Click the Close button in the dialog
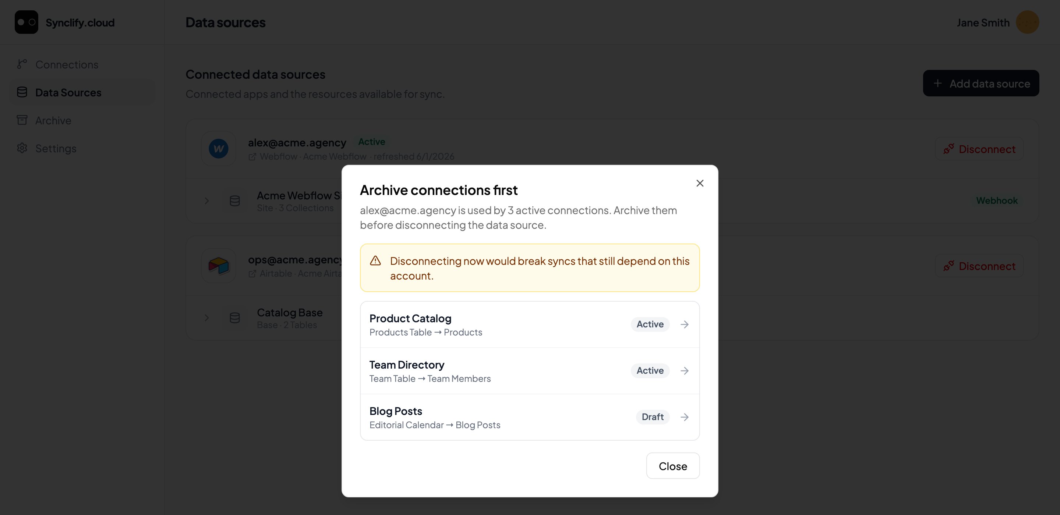1060x515 pixels. pyautogui.click(x=673, y=466)
